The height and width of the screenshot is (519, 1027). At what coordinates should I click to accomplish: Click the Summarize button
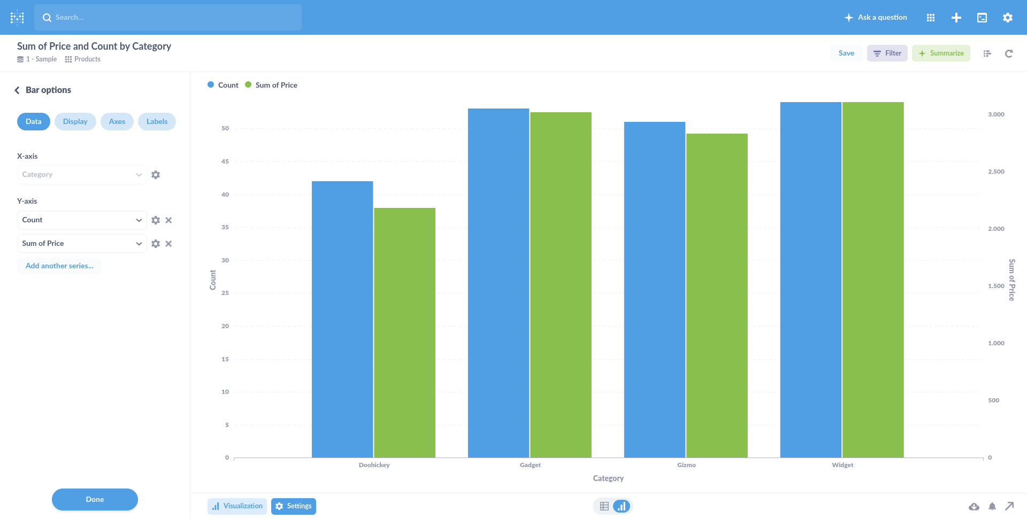click(941, 53)
